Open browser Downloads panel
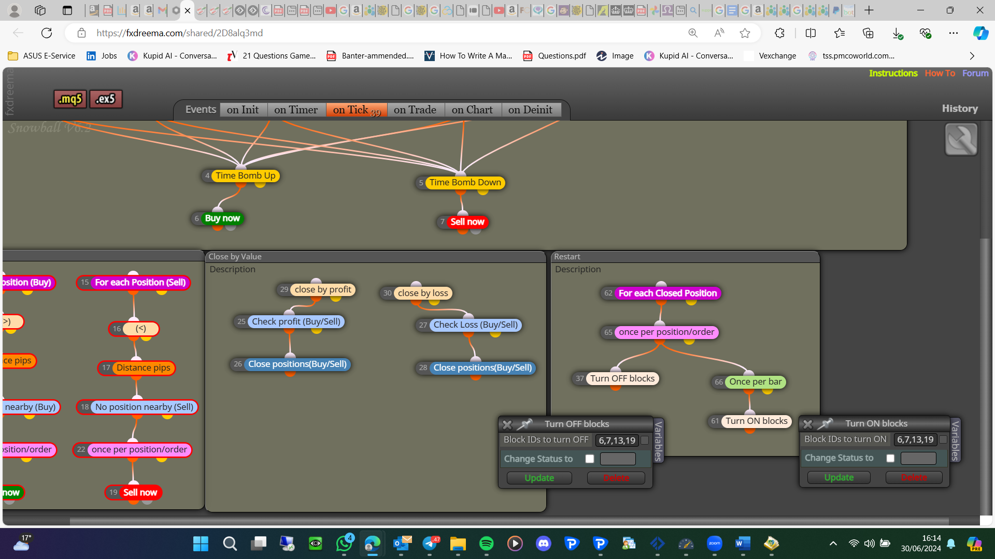995x559 pixels. coord(897,33)
